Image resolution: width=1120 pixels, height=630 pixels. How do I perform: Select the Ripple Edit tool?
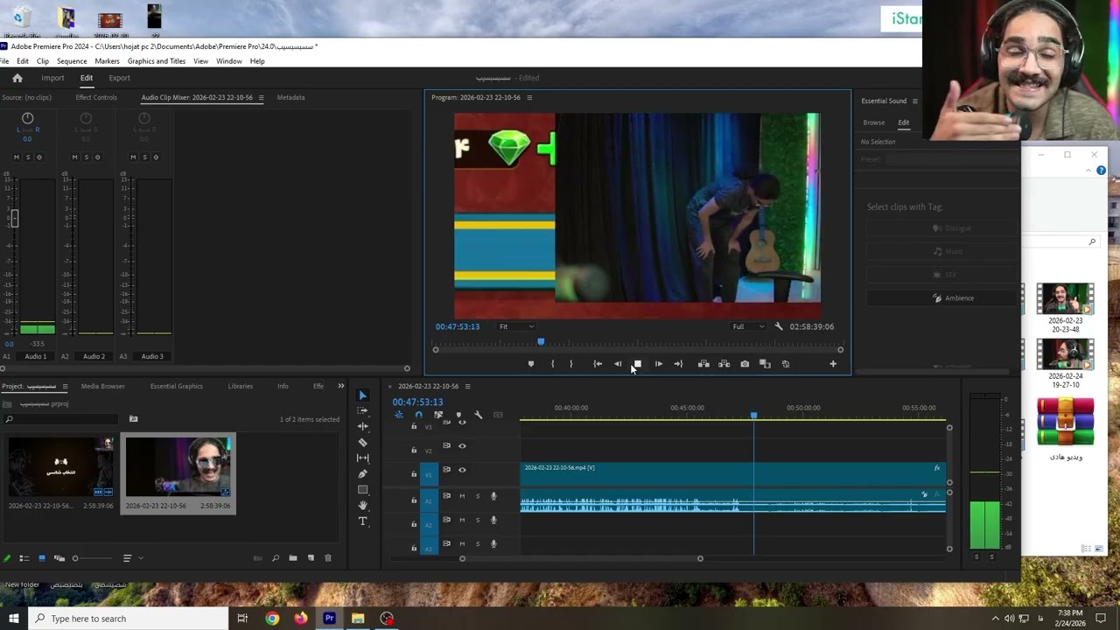pos(363,427)
